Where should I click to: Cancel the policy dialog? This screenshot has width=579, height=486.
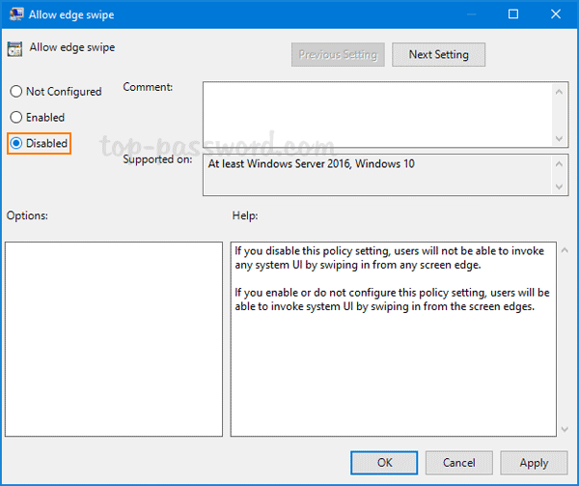(x=459, y=463)
